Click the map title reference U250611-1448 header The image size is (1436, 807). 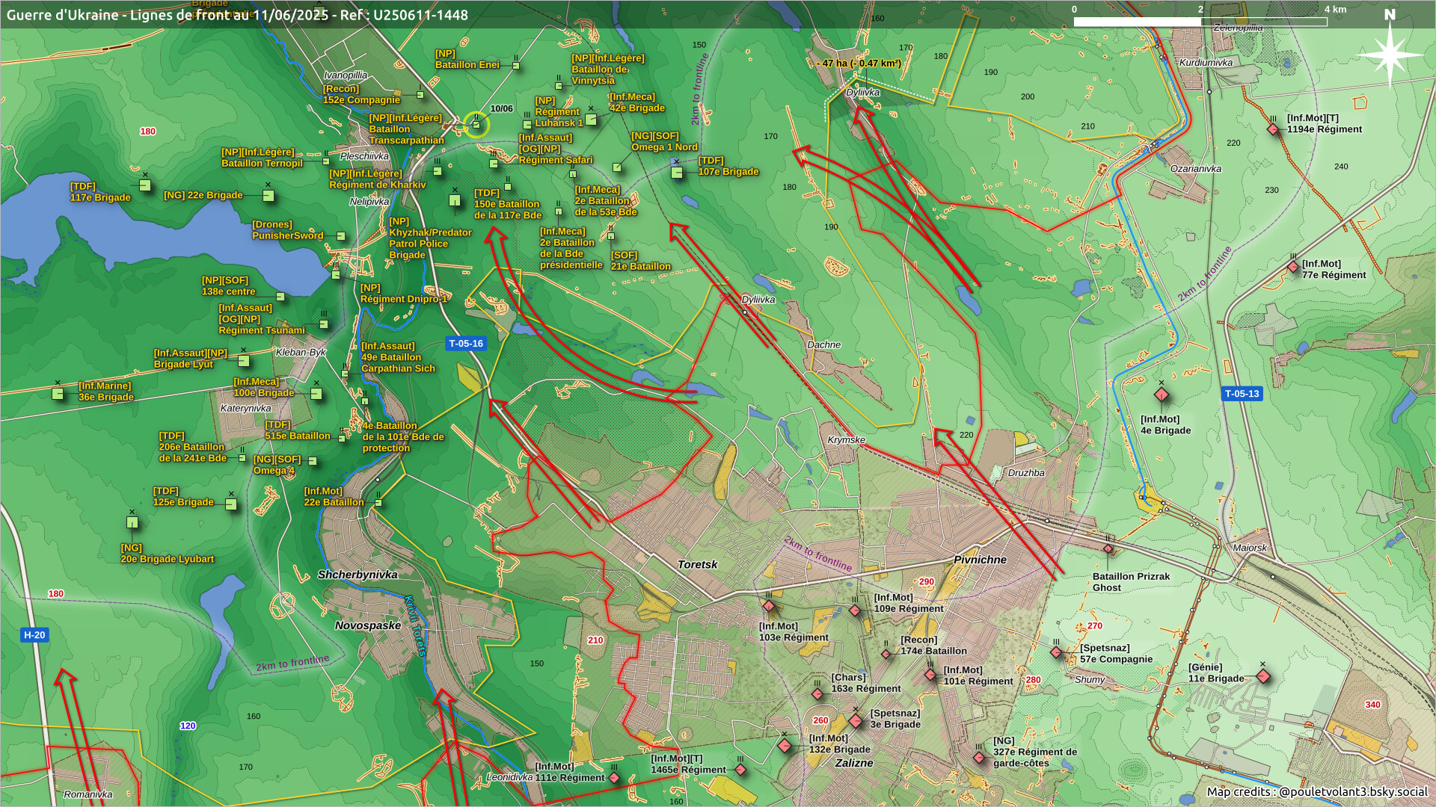(x=237, y=15)
